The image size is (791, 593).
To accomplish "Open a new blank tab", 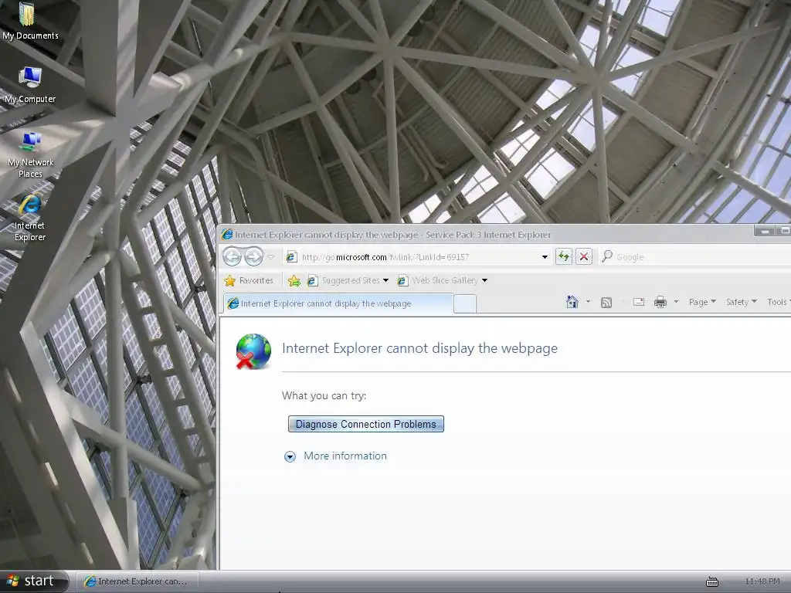I will coord(464,304).
